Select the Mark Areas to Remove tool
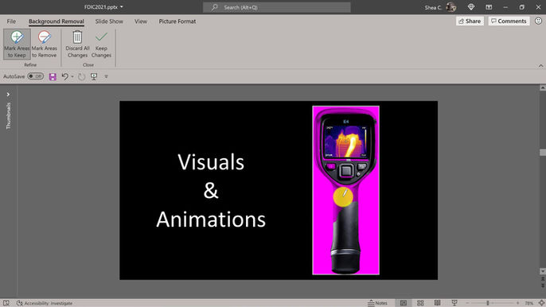 point(45,45)
